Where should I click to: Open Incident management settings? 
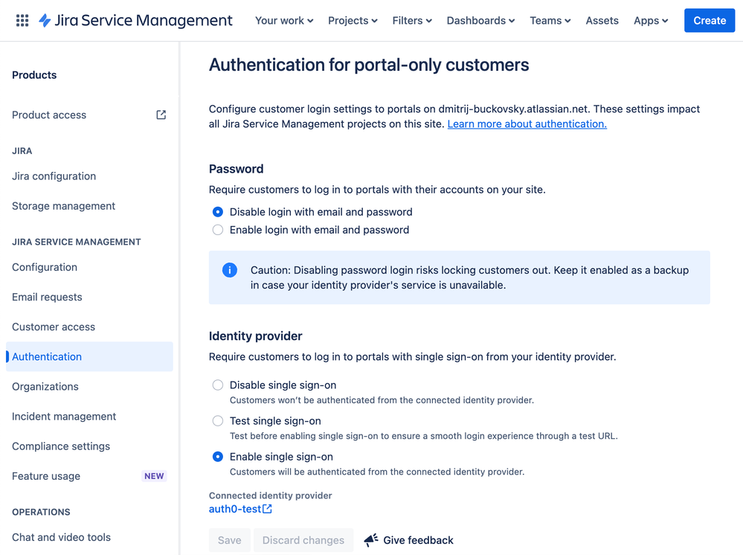pyautogui.click(x=89, y=416)
